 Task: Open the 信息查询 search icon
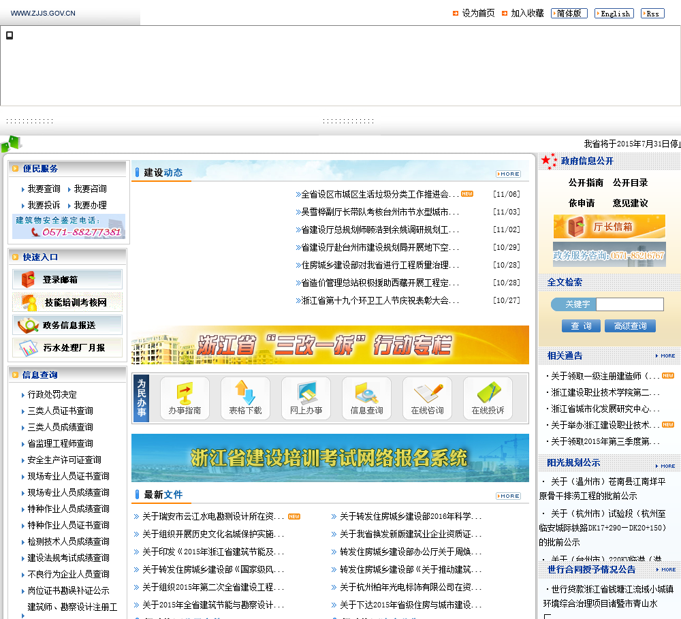(x=366, y=398)
